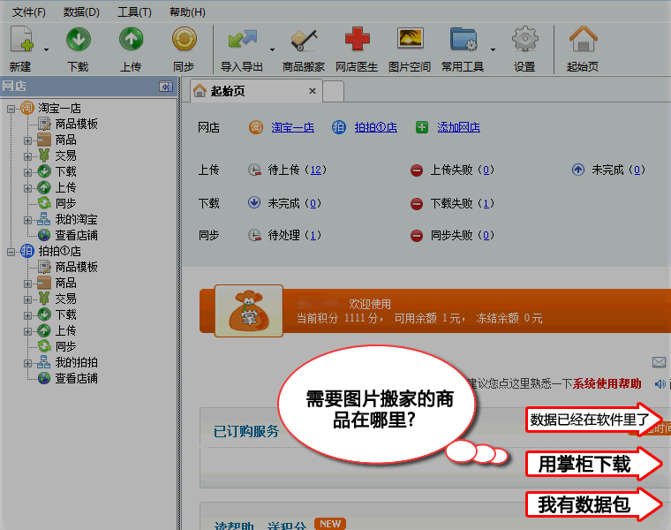Viewport: 671px width, 530px height.
Task: Select 同步 under 淘宝一店
Action: (x=65, y=203)
